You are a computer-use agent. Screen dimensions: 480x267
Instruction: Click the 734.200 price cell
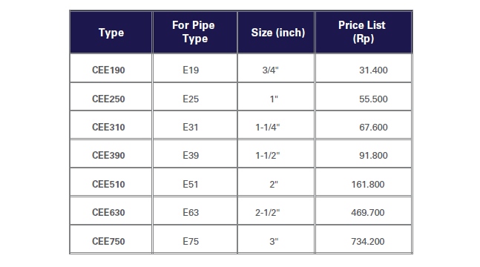(x=364, y=239)
